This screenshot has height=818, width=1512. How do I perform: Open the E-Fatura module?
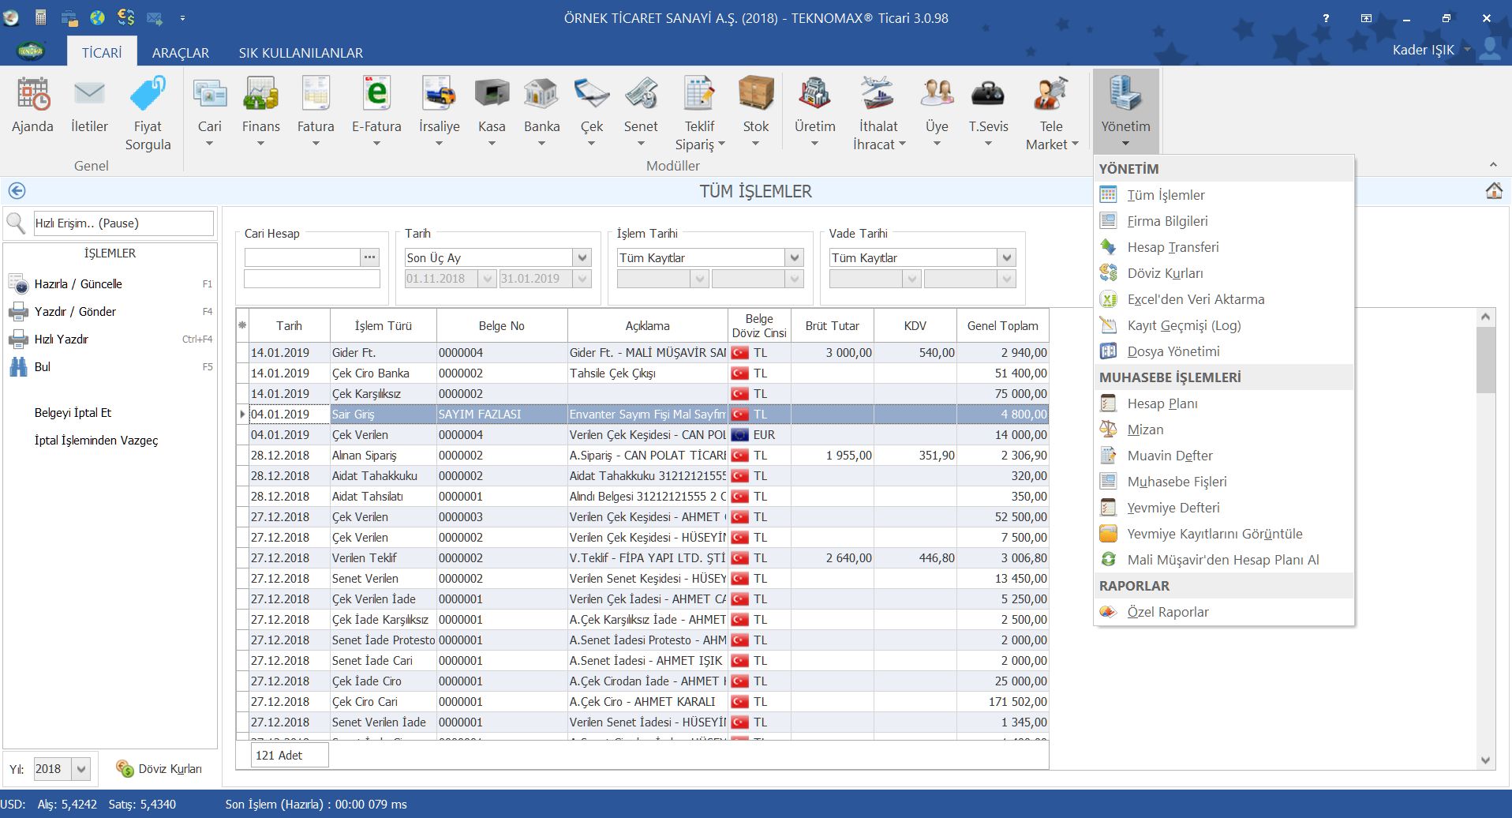click(x=376, y=107)
